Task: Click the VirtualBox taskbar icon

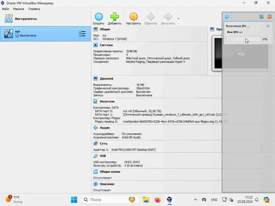Action: tap(169, 200)
